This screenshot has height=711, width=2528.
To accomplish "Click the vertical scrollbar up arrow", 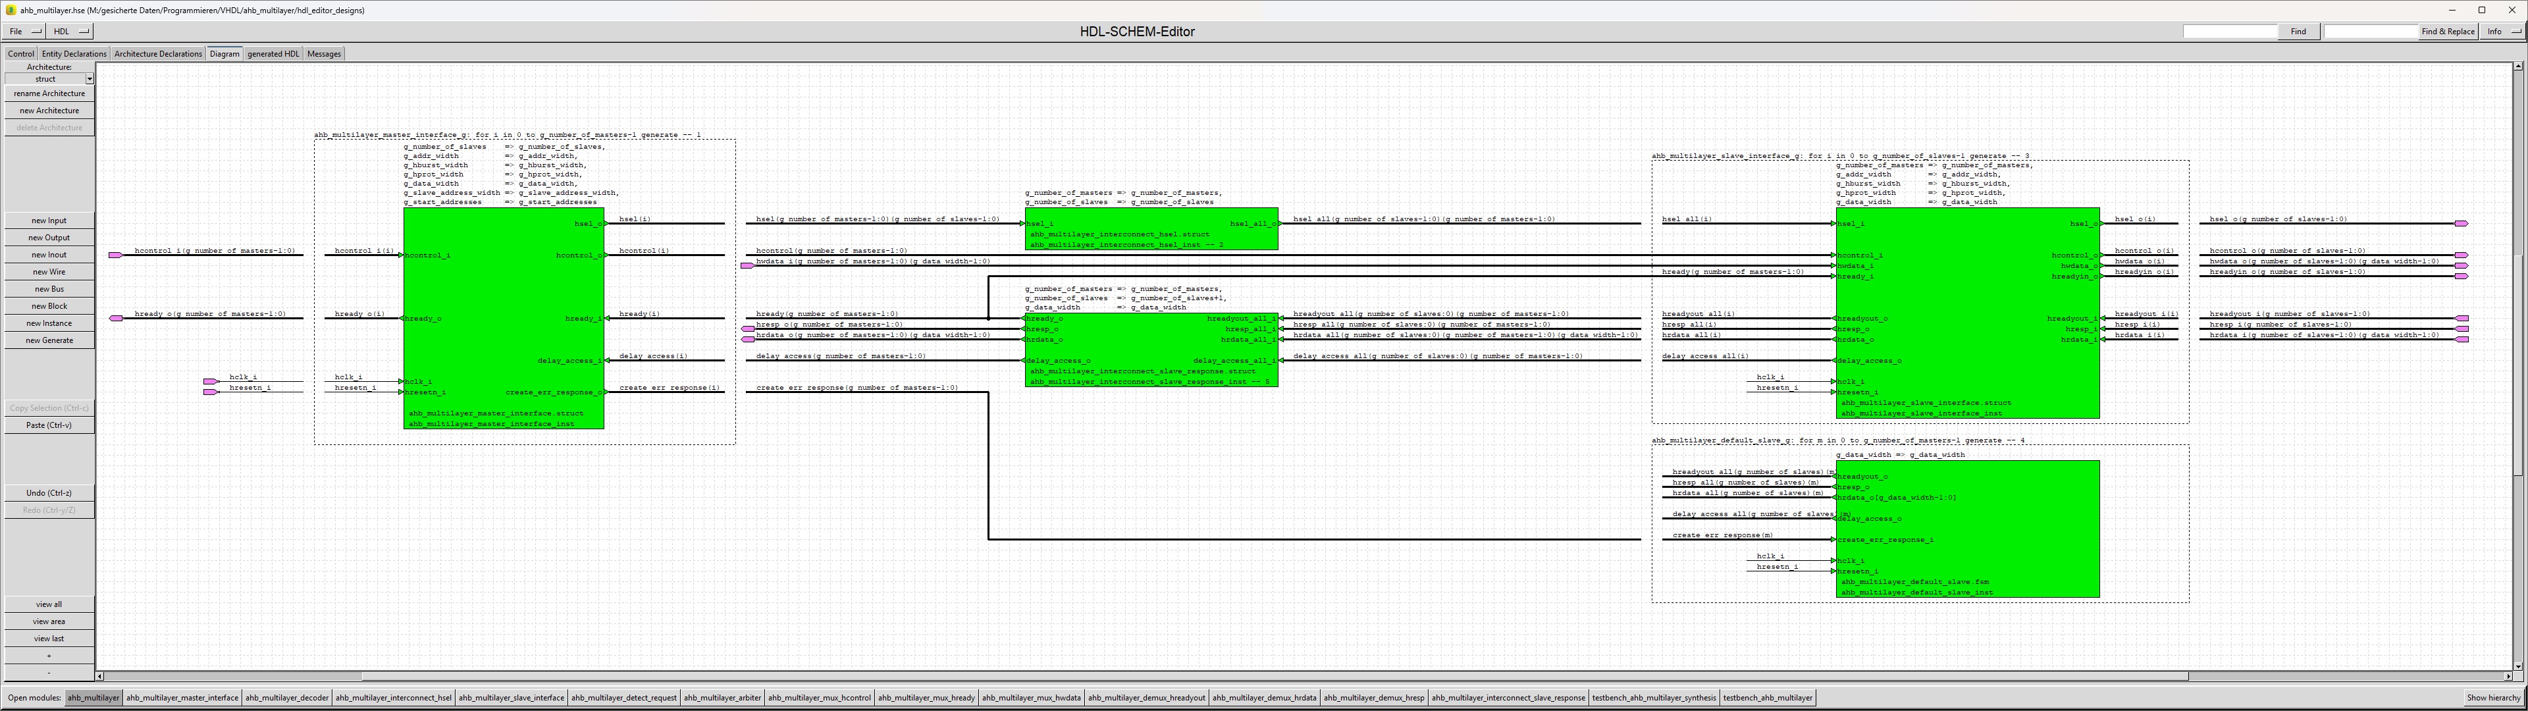I will pos(2518,66).
